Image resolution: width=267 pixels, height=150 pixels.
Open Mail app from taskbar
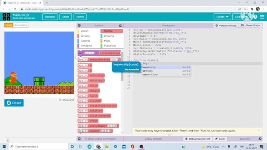click(x=124, y=146)
